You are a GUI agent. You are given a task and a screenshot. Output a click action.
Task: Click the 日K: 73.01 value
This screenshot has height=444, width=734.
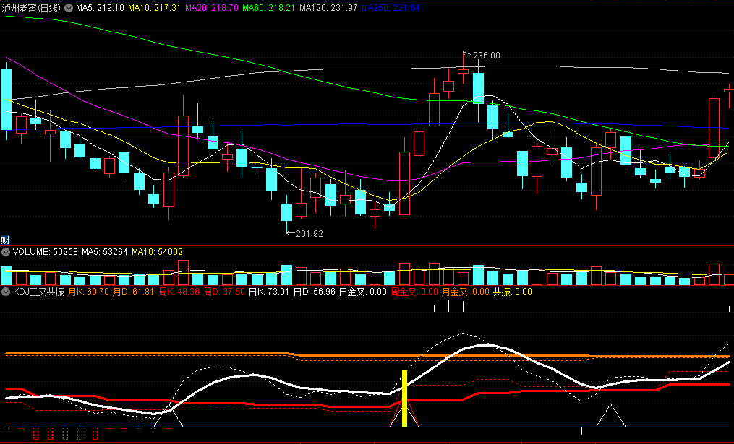269,292
